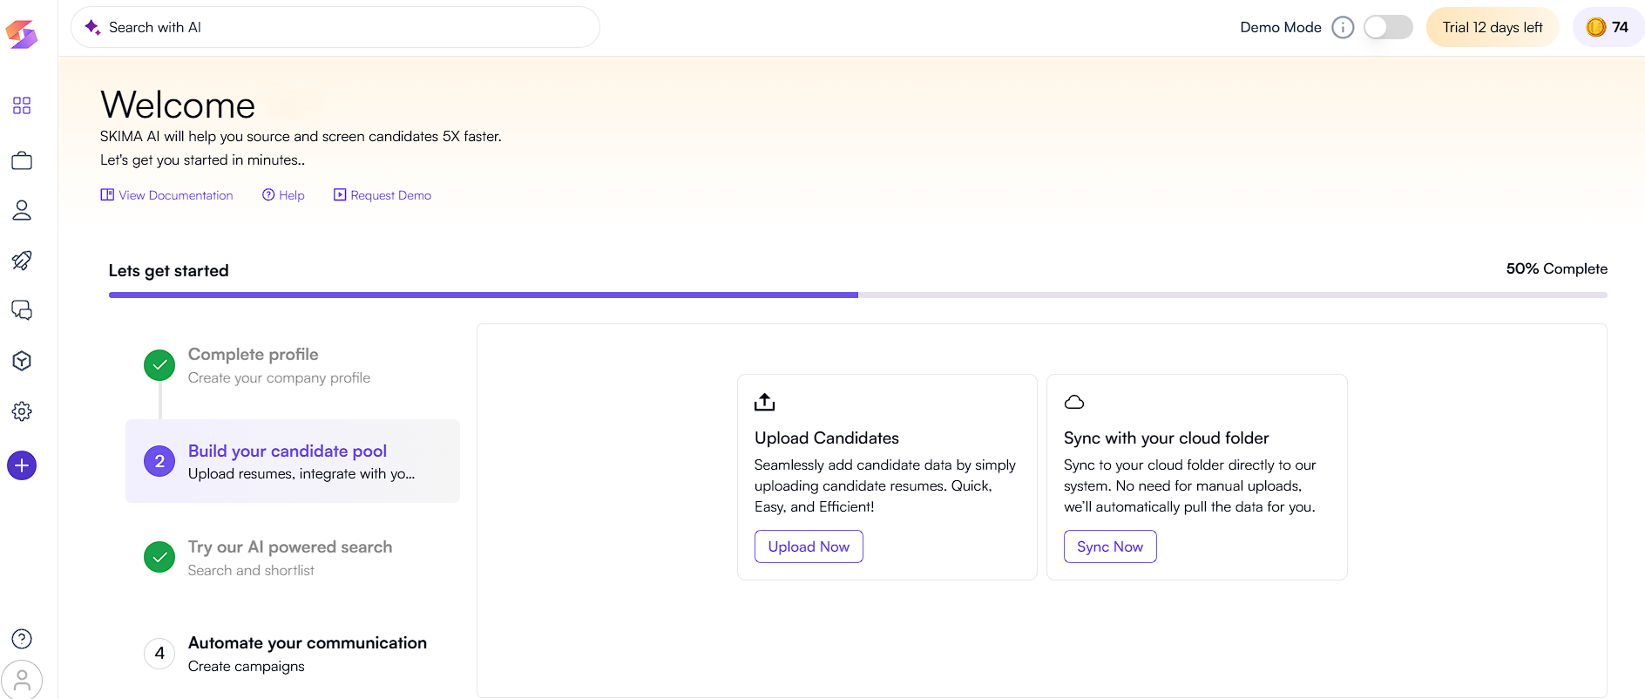Open the help question mark icon in sidebar
1645x699 pixels.
pos(22,639)
